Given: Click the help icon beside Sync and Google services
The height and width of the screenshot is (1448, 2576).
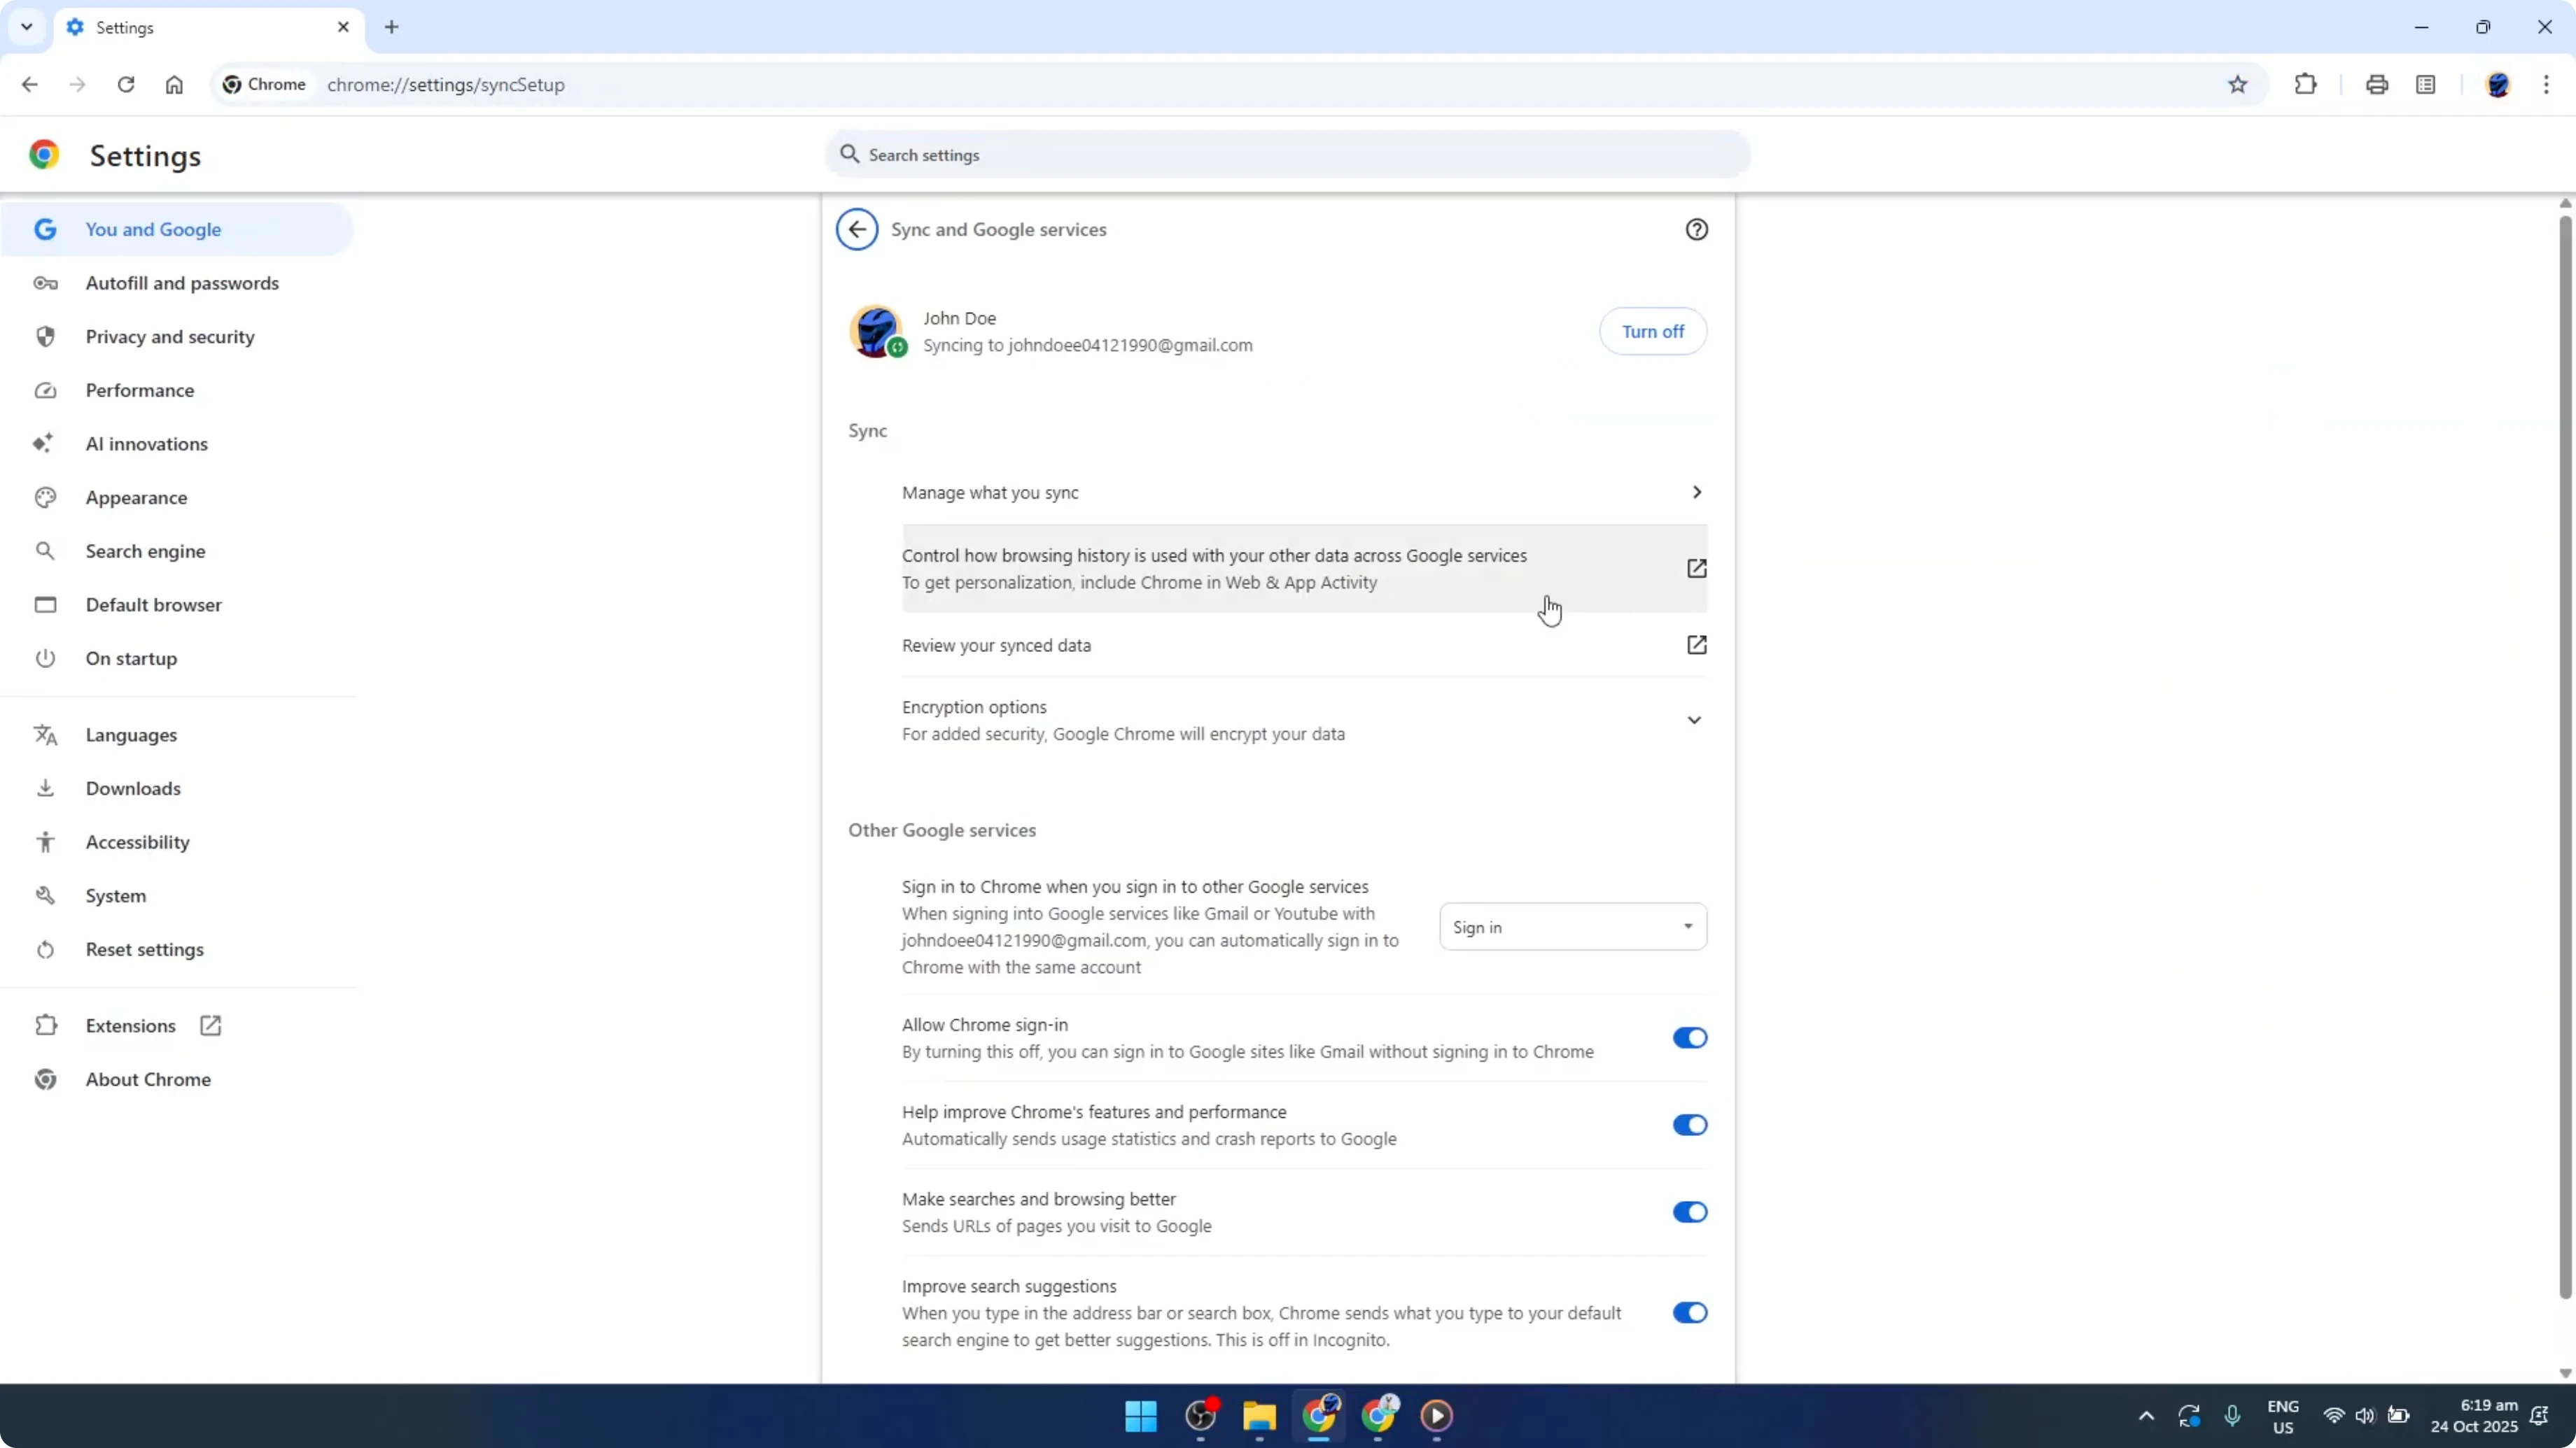Looking at the screenshot, I should [1697, 229].
